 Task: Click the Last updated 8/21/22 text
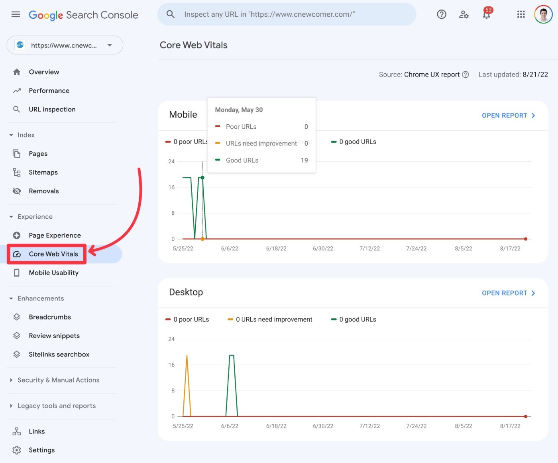513,75
